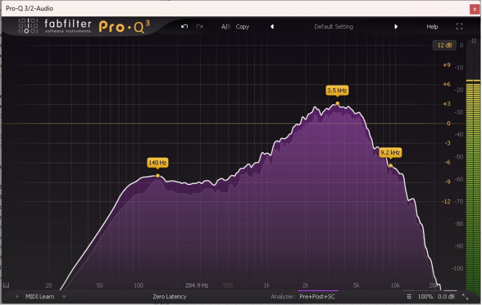Open Analyzer Pre+Post+SC settings

[x=318, y=297]
